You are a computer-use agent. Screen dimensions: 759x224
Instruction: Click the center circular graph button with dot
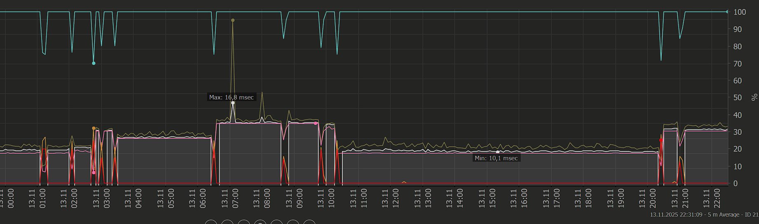(x=260, y=223)
